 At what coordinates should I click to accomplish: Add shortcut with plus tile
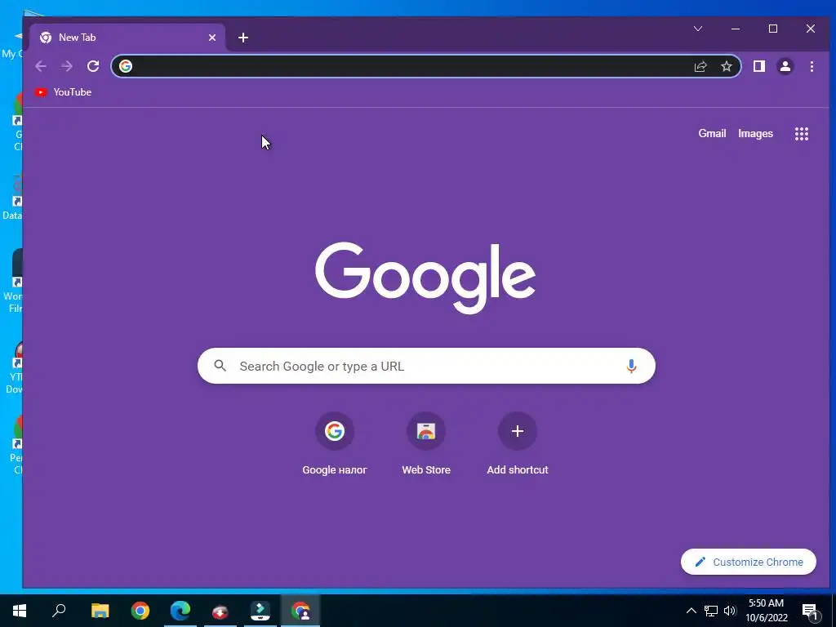[517, 443]
